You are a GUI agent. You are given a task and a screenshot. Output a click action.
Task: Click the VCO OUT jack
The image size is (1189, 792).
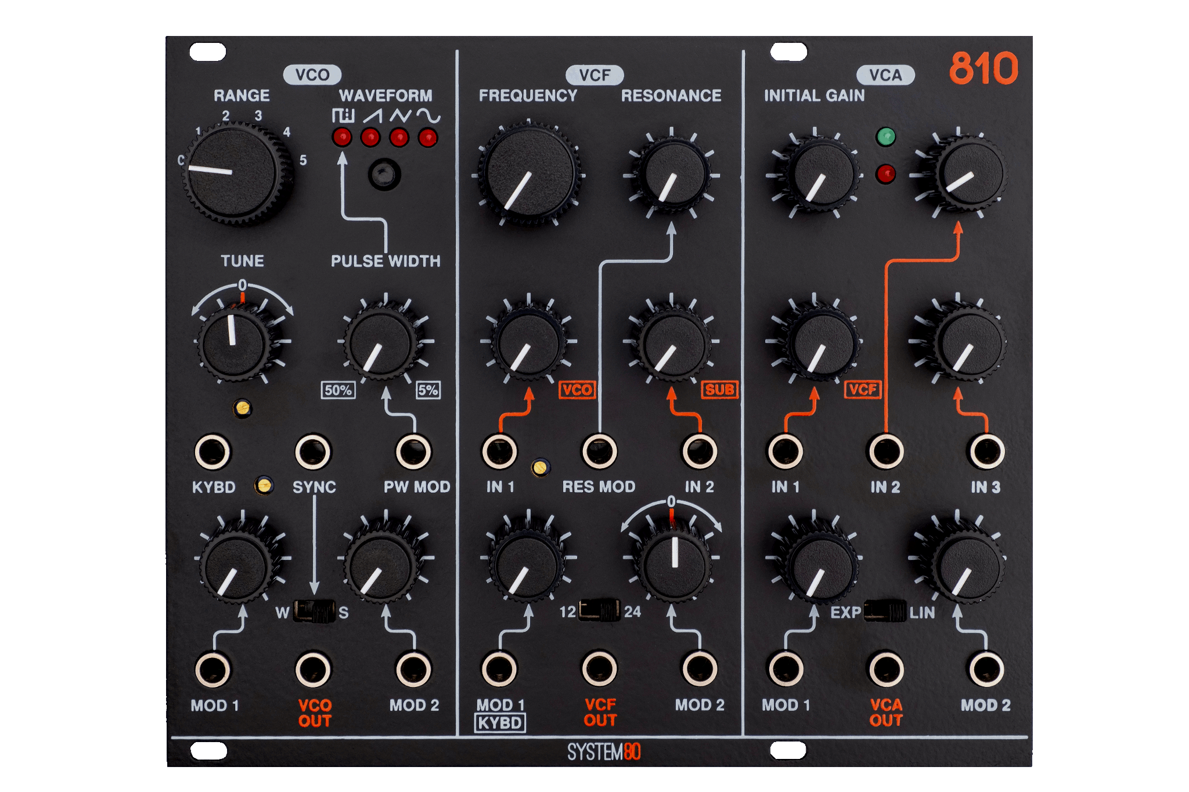tap(314, 669)
